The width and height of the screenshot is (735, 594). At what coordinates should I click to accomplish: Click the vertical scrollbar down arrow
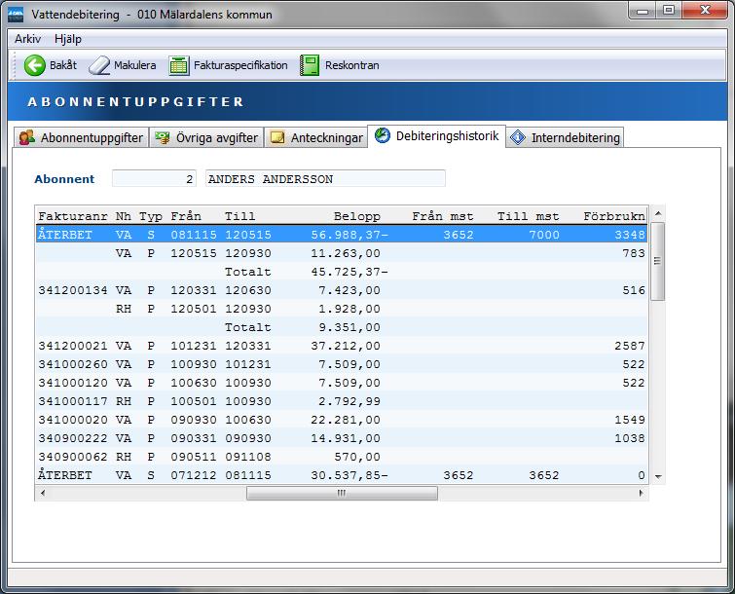tap(658, 477)
